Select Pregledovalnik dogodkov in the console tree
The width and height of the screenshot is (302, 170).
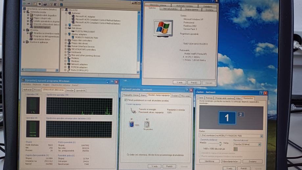pos(45,15)
